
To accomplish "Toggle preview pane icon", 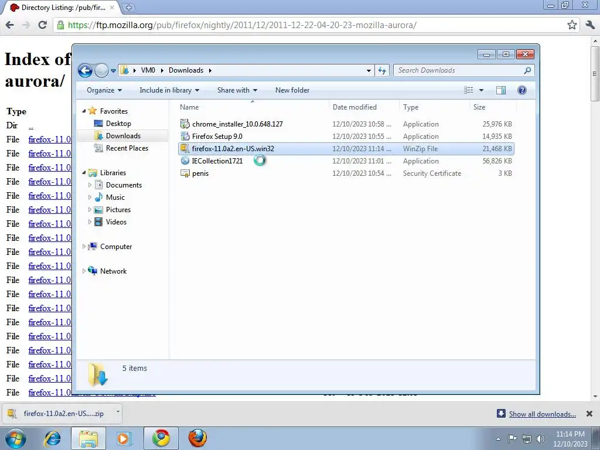I will tap(501, 90).
